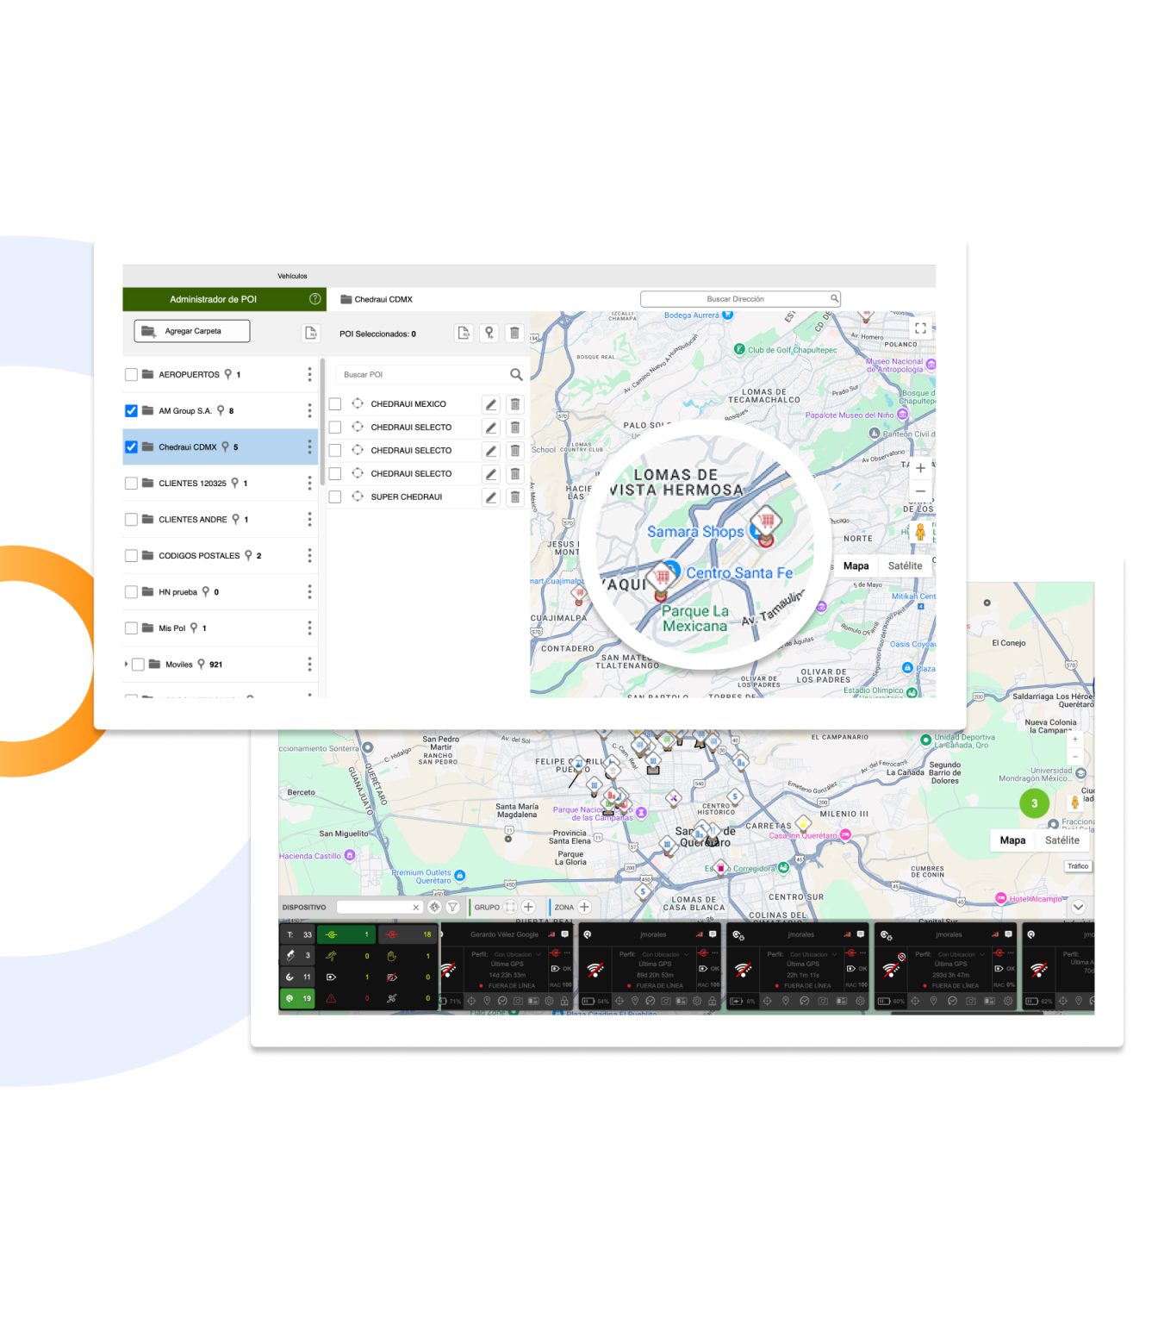Edit the CHEDRAUI MEXICO POI with the pencil
1158x1324 pixels.
pos(490,403)
